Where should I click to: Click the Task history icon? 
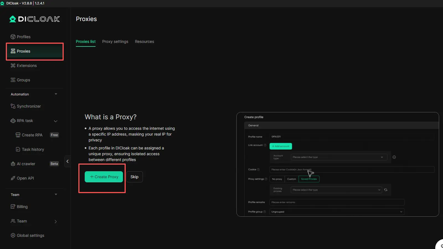(18, 149)
